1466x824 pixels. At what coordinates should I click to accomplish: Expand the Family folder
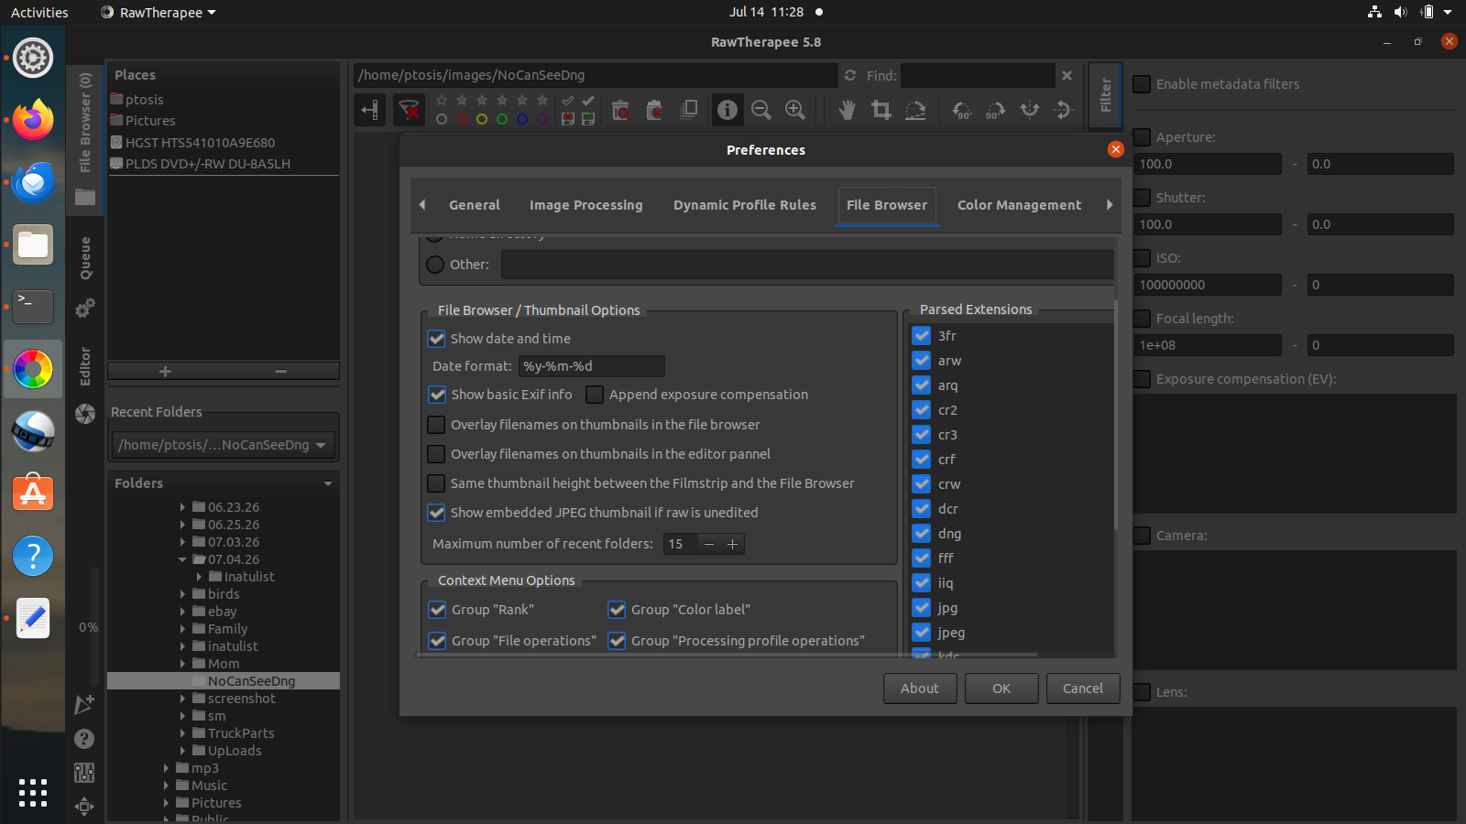[182, 629]
